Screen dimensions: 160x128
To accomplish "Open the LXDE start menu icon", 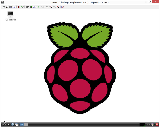I will (x=4, y=124).
